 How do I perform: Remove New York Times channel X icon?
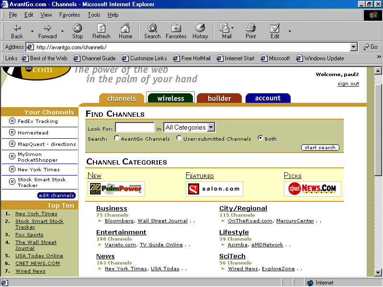pyautogui.click(x=12, y=169)
